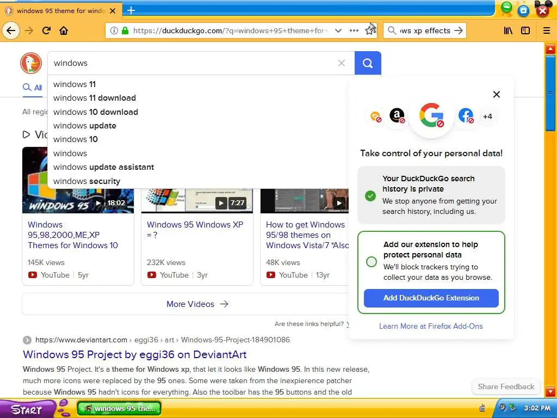
Task: Reload the current page
Action: tap(46, 30)
